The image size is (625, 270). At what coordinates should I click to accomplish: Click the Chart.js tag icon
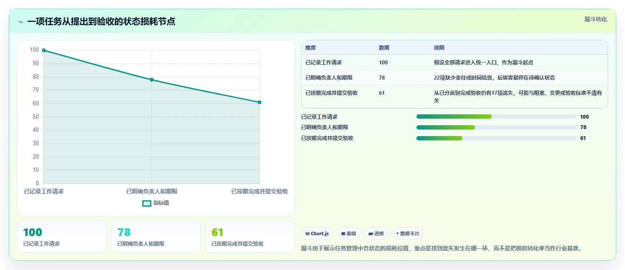coord(307,234)
